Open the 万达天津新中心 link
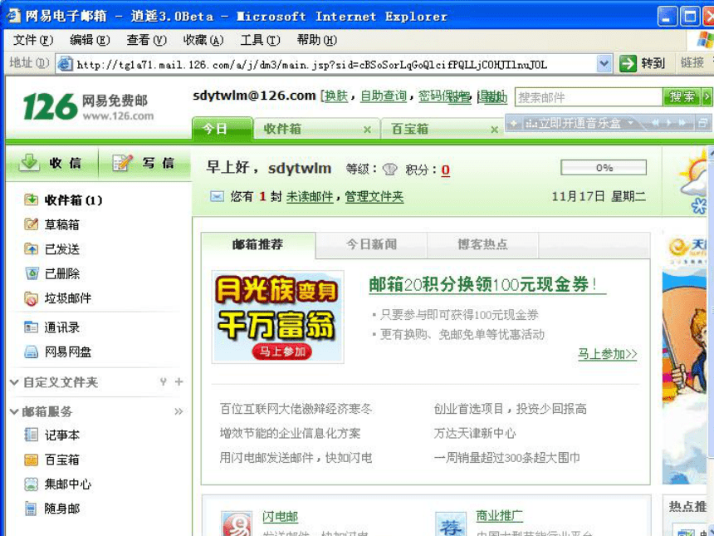Viewport: 714px width, 536px height. click(x=475, y=433)
